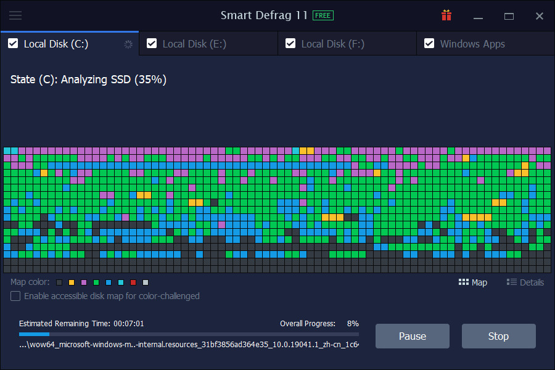Screen dimensions: 555x370
Task: Click the State (C): Analyzing SSD text
Action: [x=88, y=80]
